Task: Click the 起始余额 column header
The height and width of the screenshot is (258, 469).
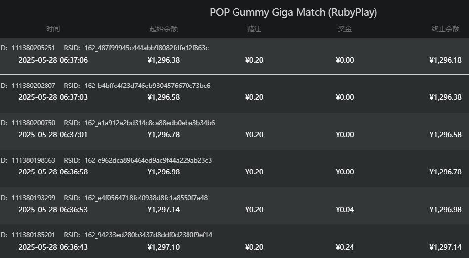Action: [163, 29]
